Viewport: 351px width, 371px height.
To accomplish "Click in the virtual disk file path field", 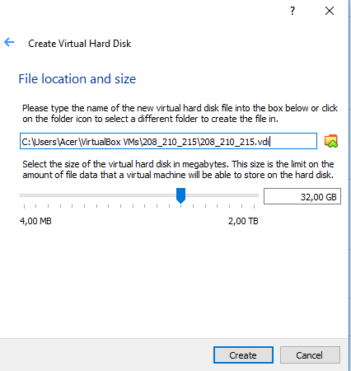I will click(x=168, y=142).
